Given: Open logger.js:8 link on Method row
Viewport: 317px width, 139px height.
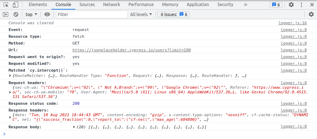Looking at the screenshot, I should 294,43.
